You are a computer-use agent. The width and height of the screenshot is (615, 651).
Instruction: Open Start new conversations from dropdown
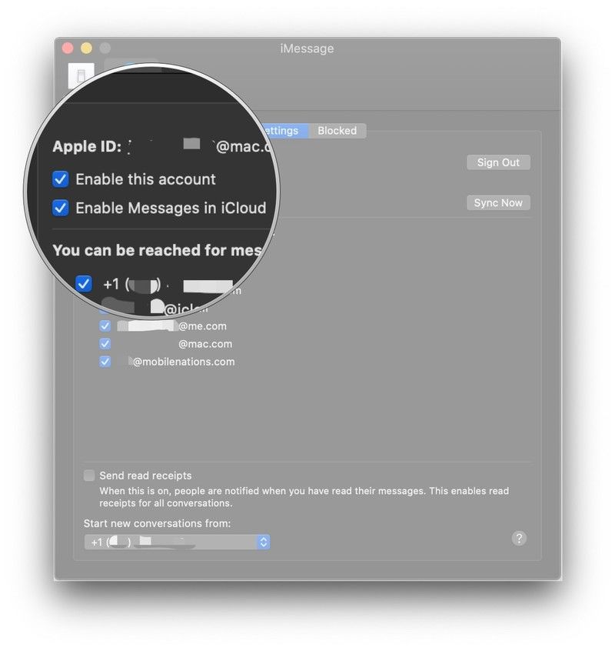pos(177,542)
